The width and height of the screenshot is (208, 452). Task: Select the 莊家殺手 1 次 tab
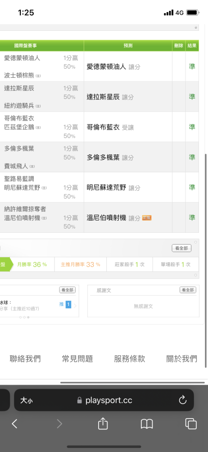pyautogui.click(x=130, y=264)
